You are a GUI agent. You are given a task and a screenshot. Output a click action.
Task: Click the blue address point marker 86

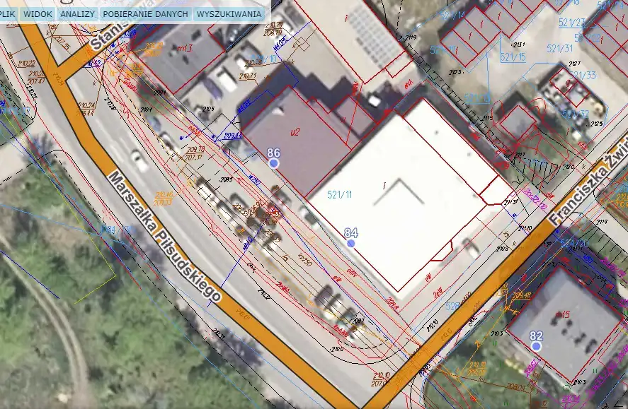point(274,163)
